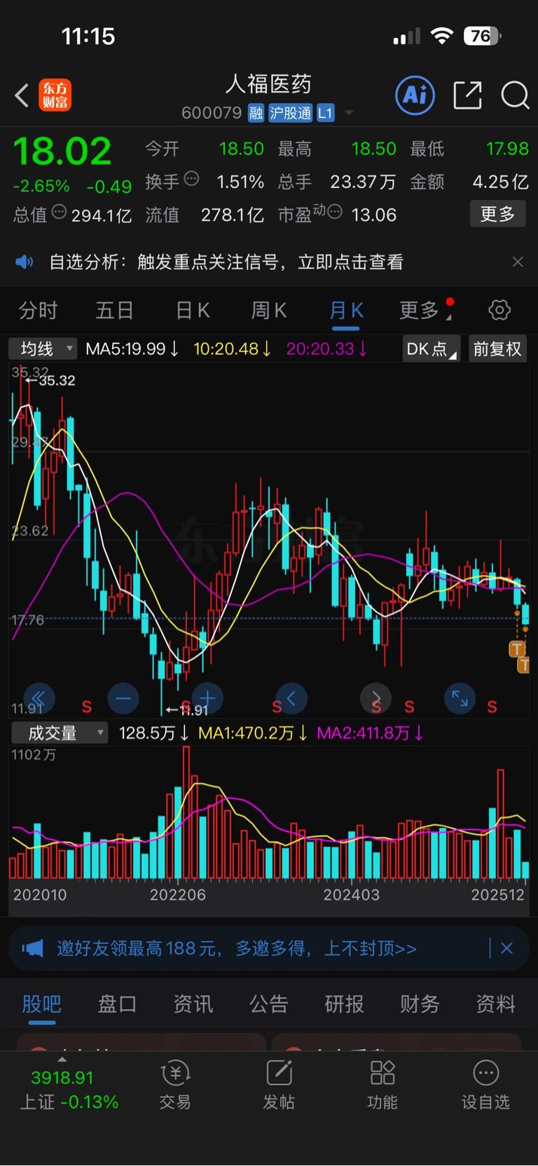
Task: Tap the L1 quote level tag
Action: pyautogui.click(x=325, y=113)
